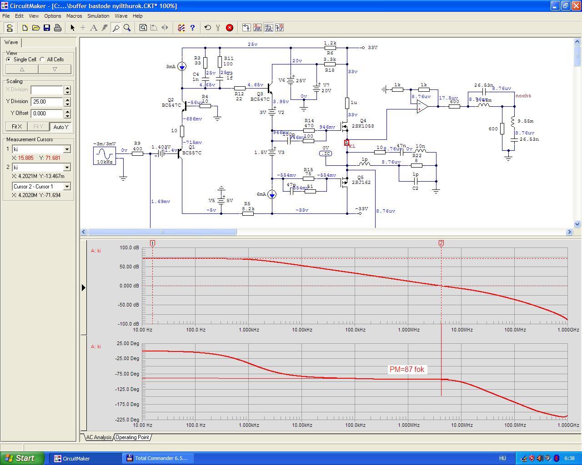The image size is (582, 465).
Task: Click the magnifying glass zoom tool
Action: [x=127, y=28]
